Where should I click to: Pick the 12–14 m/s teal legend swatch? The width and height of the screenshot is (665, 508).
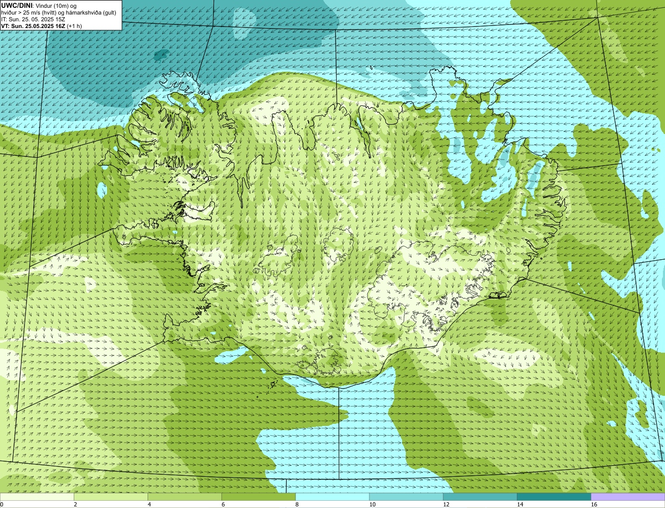480,497
